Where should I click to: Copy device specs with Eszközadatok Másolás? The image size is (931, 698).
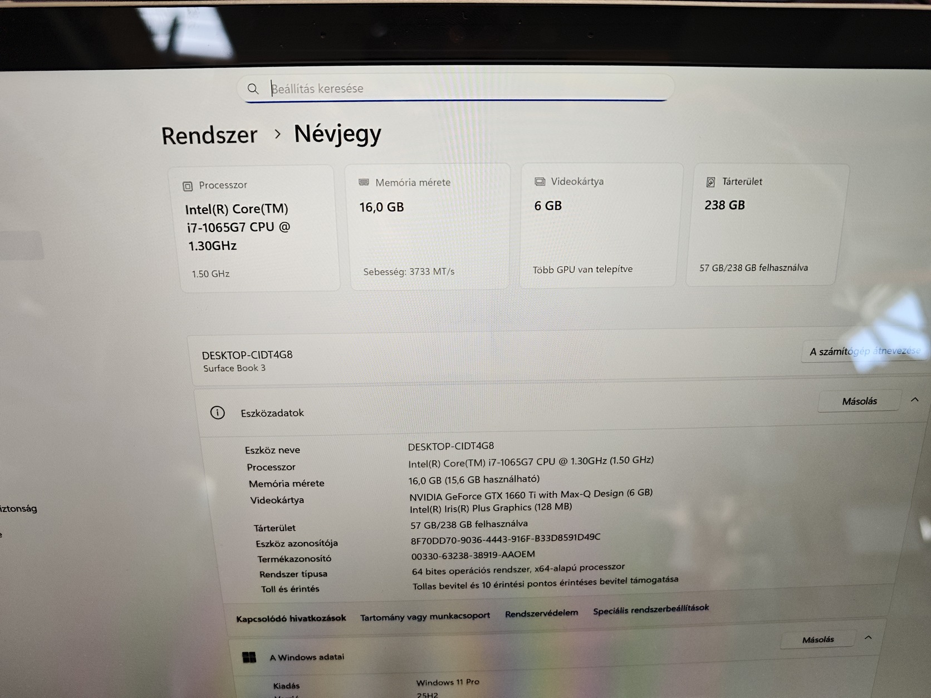pos(859,401)
